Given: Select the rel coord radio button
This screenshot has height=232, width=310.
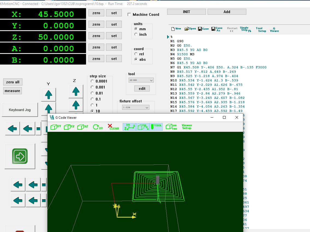Looking at the screenshot, I should (x=136, y=54).
